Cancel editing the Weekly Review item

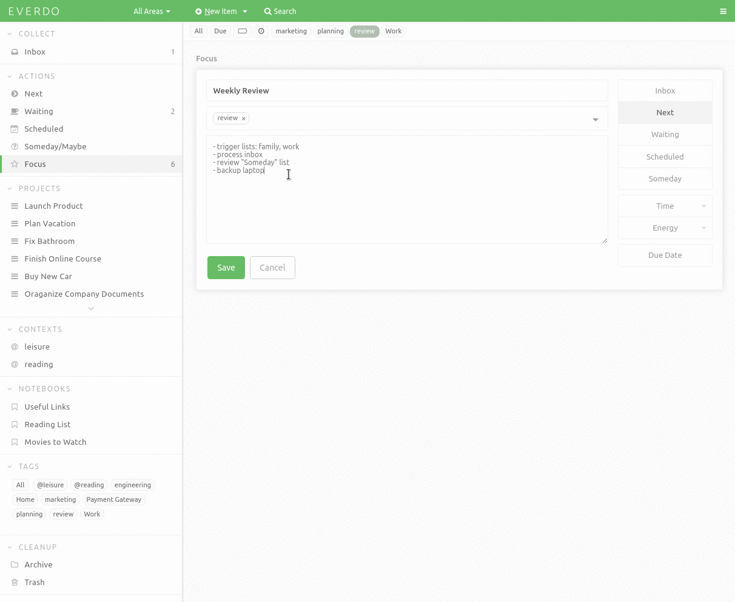pos(272,267)
